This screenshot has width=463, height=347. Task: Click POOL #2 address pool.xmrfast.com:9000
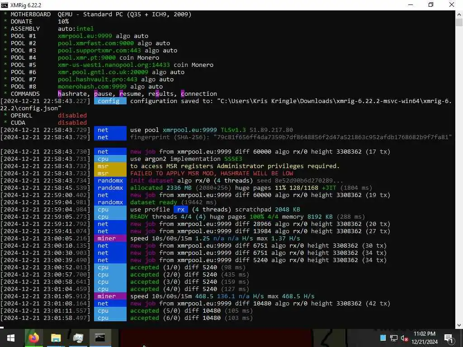click(x=96, y=43)
